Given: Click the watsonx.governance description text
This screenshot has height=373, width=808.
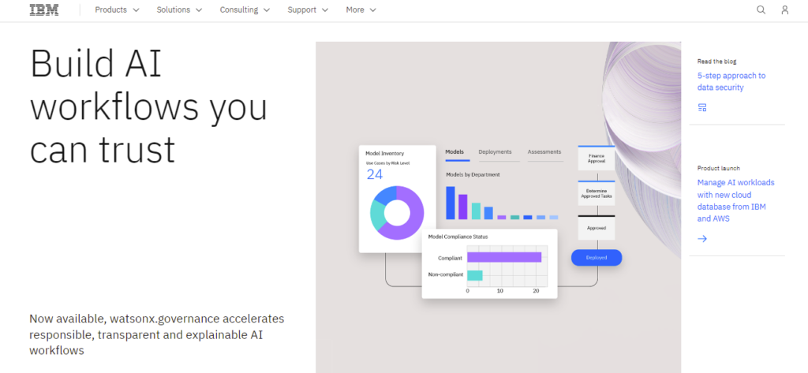Looking at the screenshot, I should point(157,334).
